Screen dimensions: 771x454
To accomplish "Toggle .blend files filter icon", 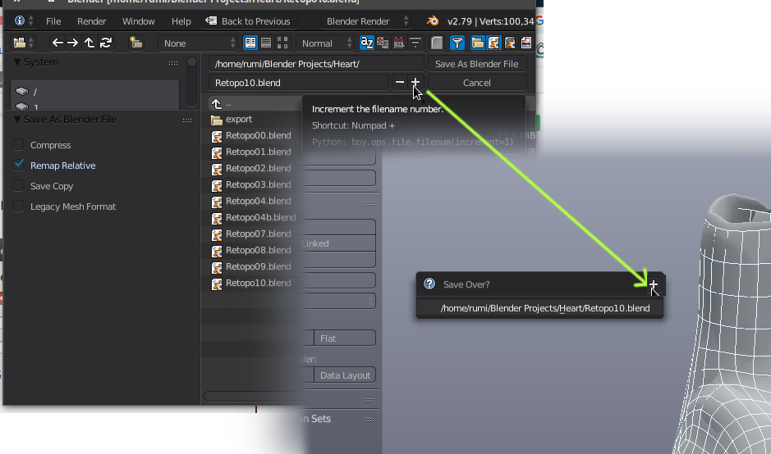I will pos(493,43).
